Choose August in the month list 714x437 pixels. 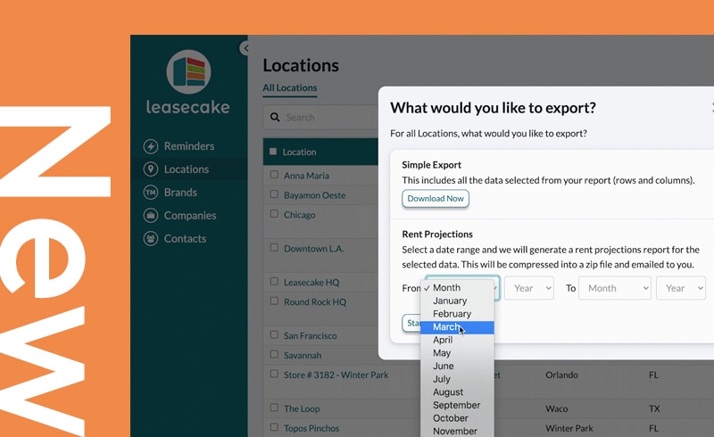pos(457,392)
